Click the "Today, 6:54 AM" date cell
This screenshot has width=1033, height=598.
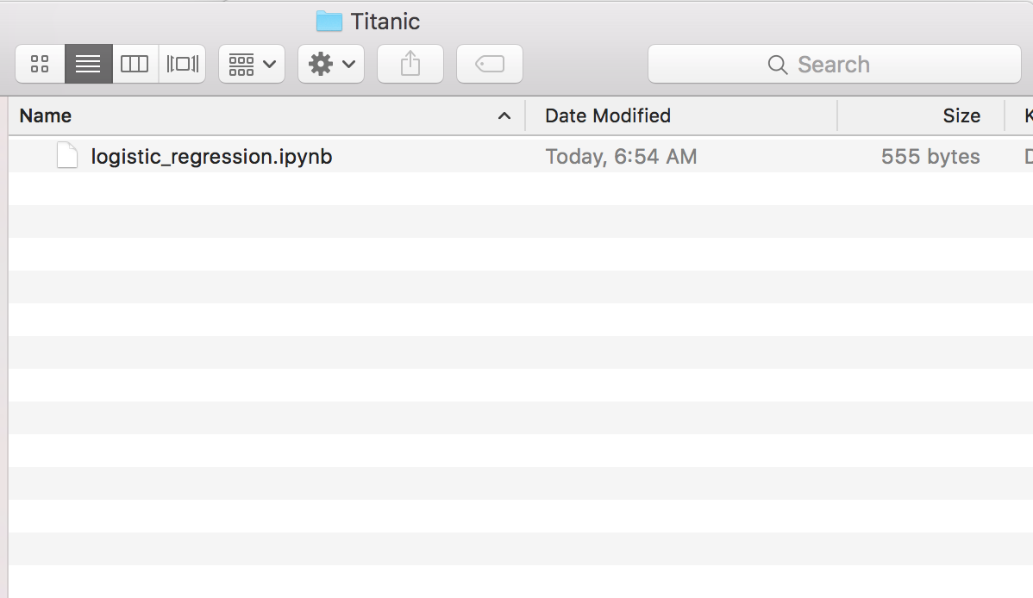click(621, 156)
